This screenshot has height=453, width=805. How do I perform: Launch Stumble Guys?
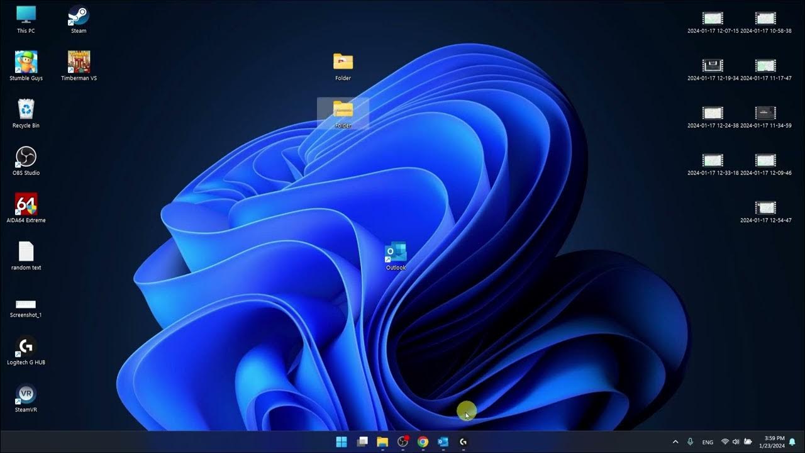point(26,61)
